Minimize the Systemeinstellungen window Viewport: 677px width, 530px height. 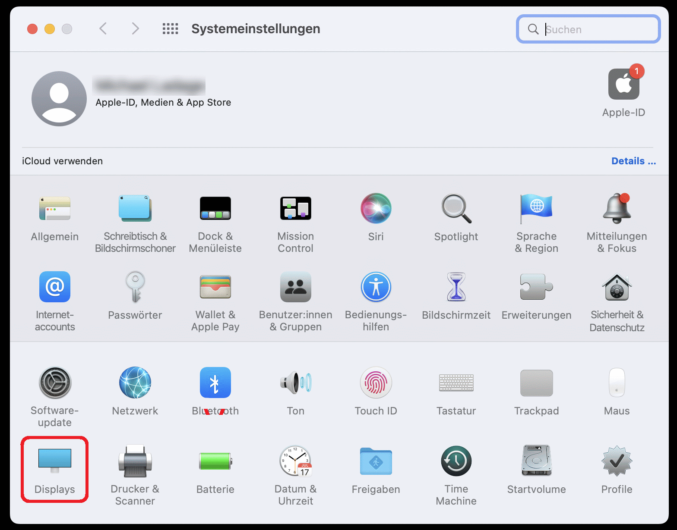click(x=50, y=29)
